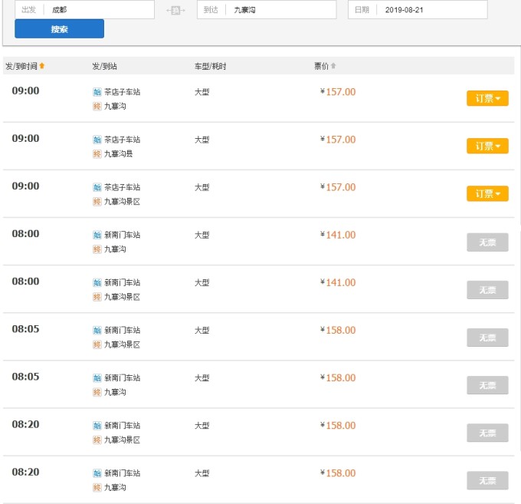Click 无票 button for 08:20 to 九寨沟景区

point(487,433)
